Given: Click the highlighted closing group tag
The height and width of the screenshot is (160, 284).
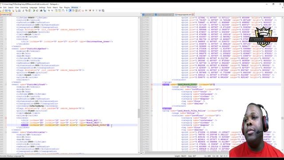Looking at the screenshot, I should tap(167, 108).
